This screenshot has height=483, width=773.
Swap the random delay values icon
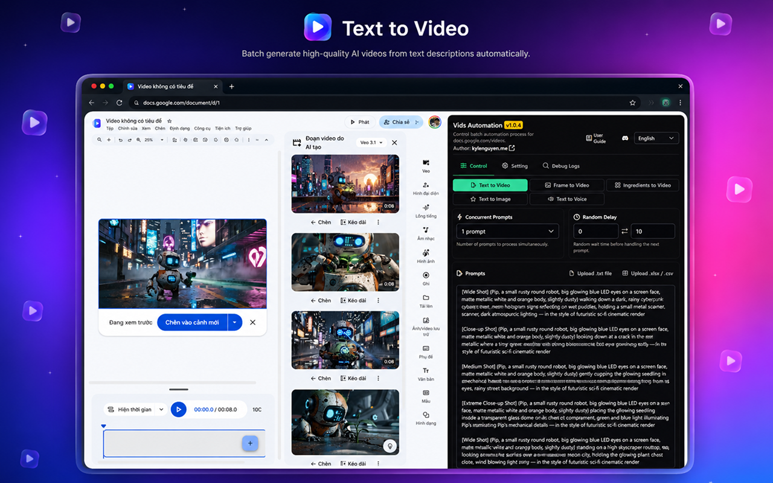point(624,231)
